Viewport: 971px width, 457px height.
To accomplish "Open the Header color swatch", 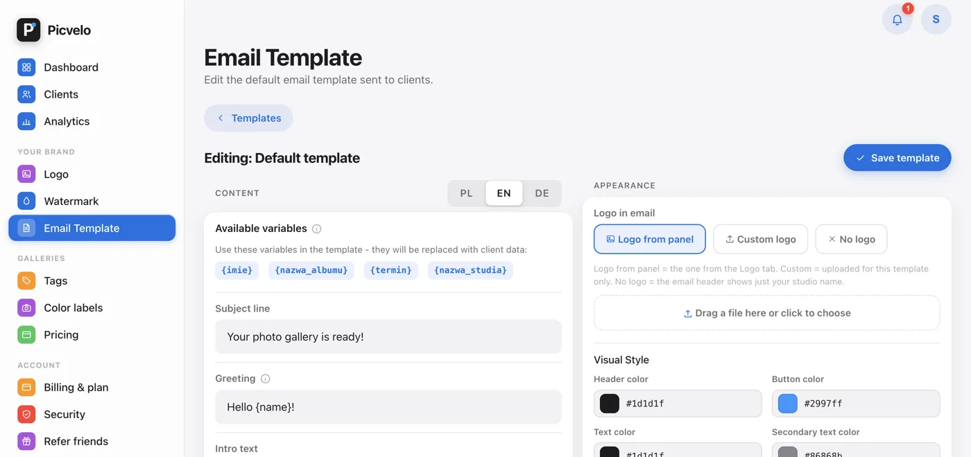I will tap(610, 404).
